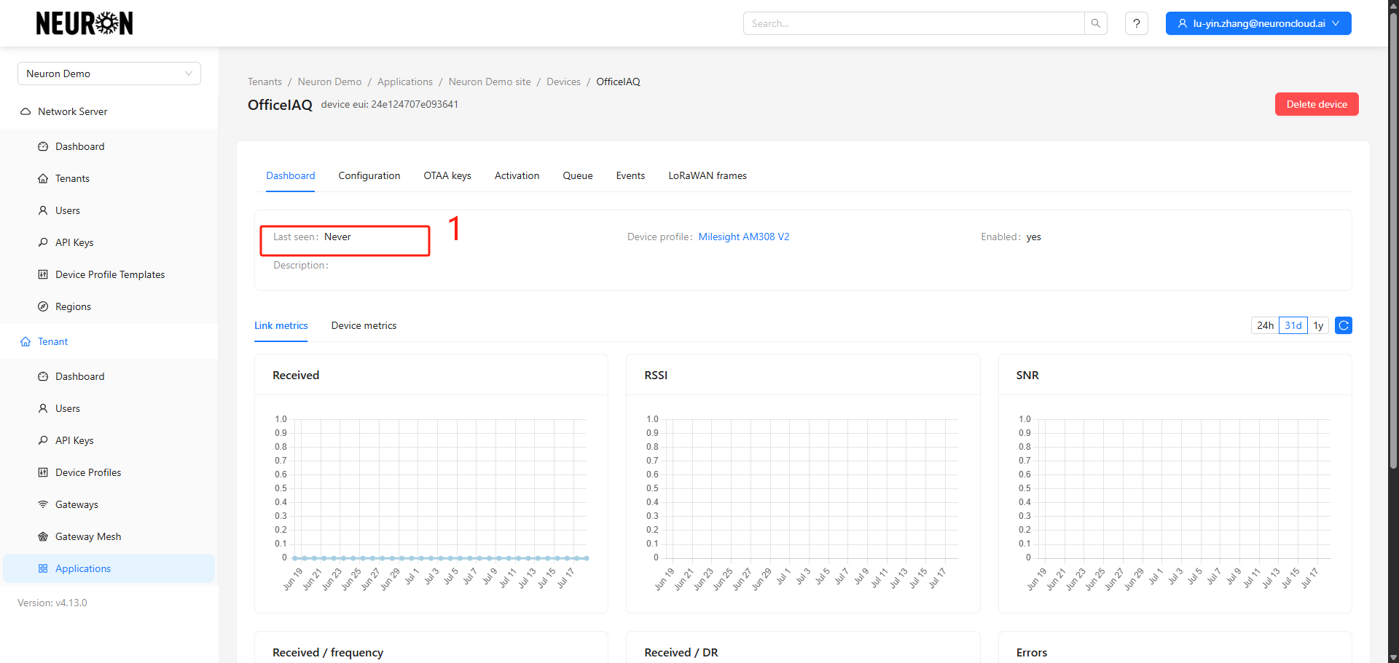Viewport: 1399px width, 663px height.
Task: Switch to the Activation tab
Action: tap(517, 175)
